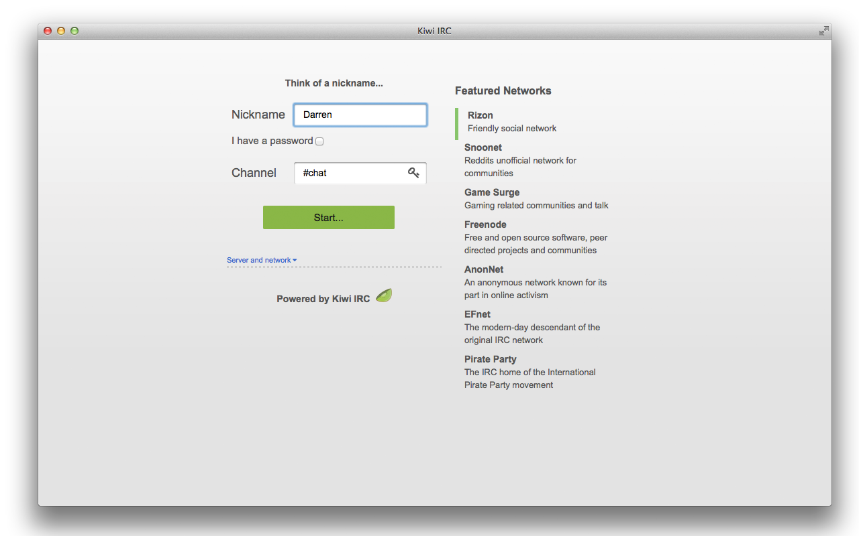Click the Kiwi IRC leaf logo
Viewport: 859px width, 536px height.
(383, 295)
